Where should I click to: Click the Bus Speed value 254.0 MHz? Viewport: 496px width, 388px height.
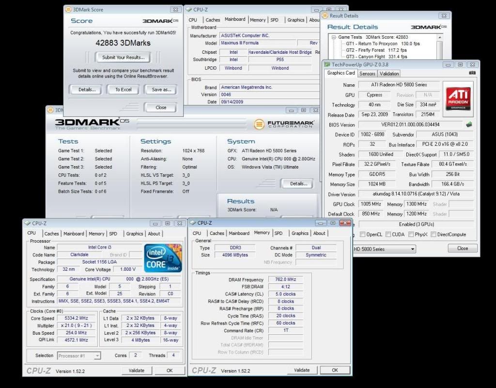(76, 333)
